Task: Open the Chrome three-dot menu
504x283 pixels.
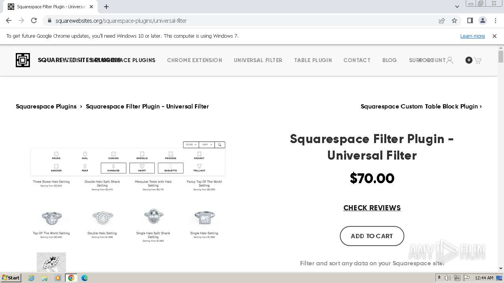Action: (x=495, y=20)
